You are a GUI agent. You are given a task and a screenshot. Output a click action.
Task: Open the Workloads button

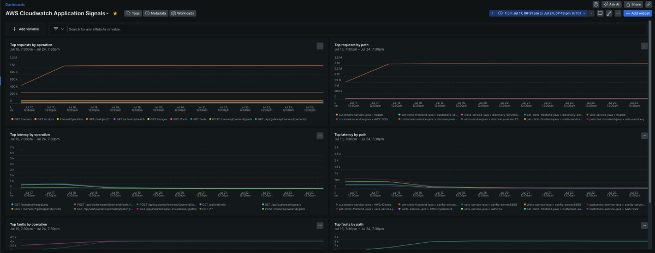(x=183, y=13)
